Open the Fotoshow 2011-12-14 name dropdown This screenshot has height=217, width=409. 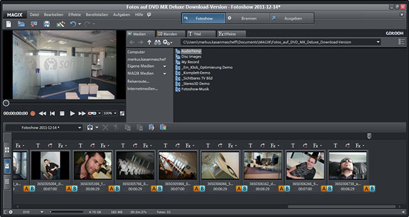79,128
